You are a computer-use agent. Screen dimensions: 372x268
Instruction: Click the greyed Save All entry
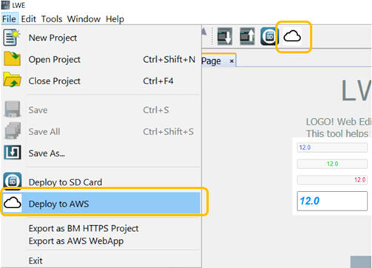(x=101, y=131)
